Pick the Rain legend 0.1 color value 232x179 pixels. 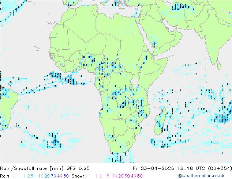coord(16,176)
